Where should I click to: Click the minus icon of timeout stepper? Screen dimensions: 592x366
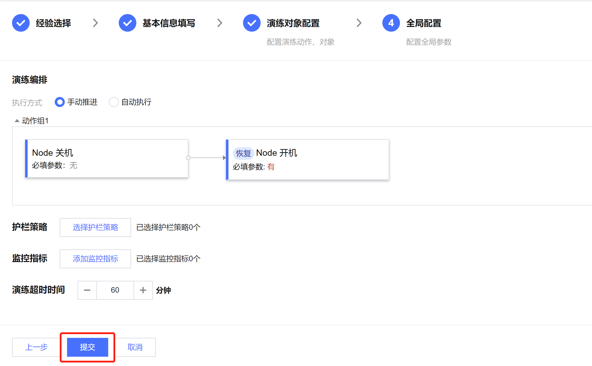(87, 290)
